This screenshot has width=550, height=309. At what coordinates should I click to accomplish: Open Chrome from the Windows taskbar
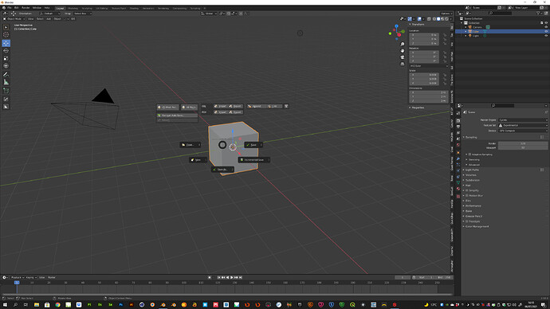tap(57, 305)
